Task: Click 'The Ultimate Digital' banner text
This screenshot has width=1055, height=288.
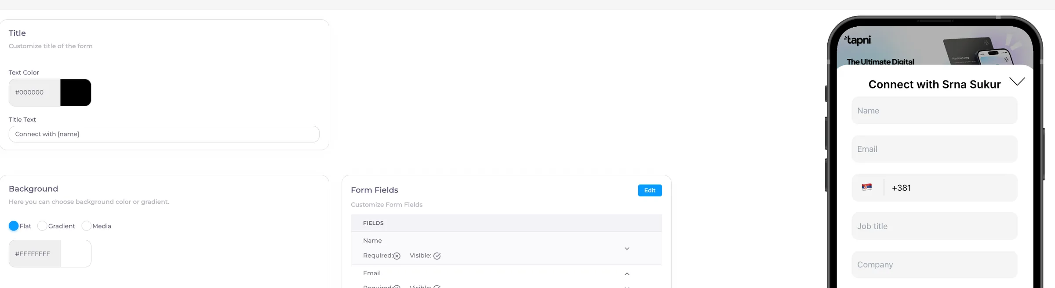Action: click(x=880, y=62)
